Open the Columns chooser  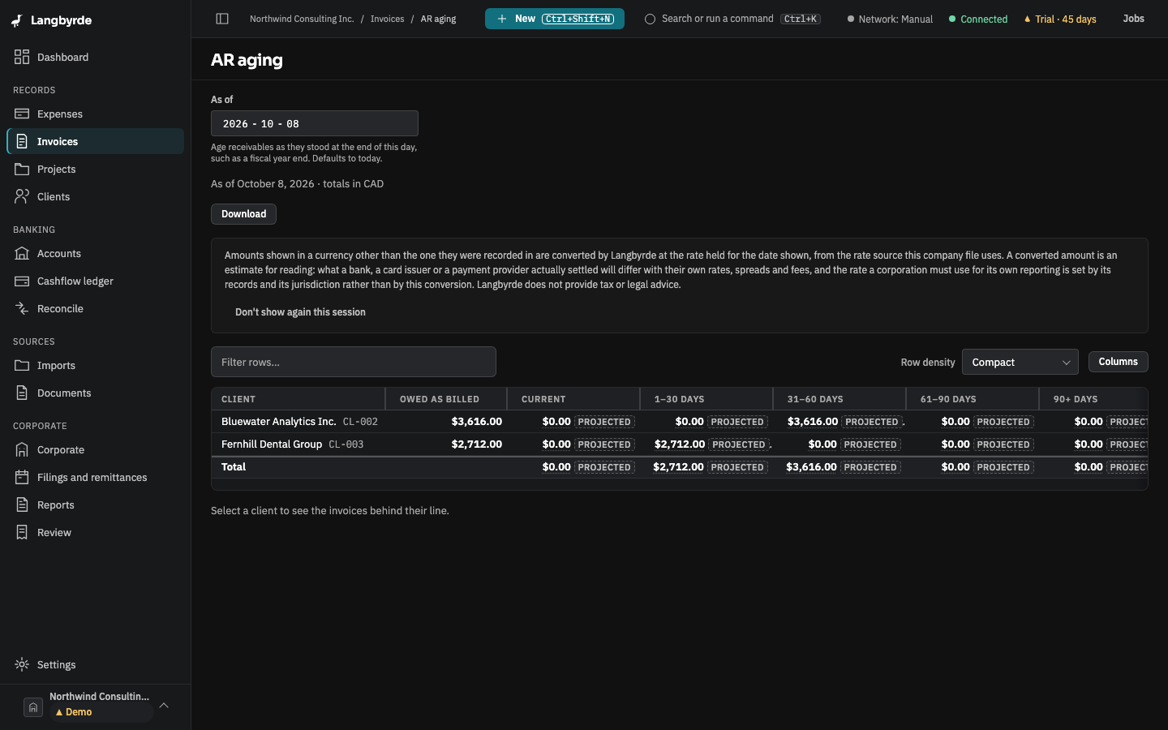tap(1118, 362)
